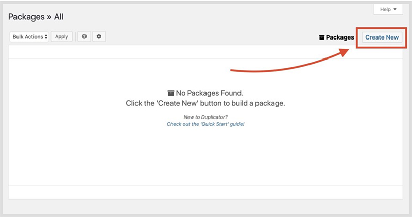Click the blank area below Quick Start link

pos(205,154)
